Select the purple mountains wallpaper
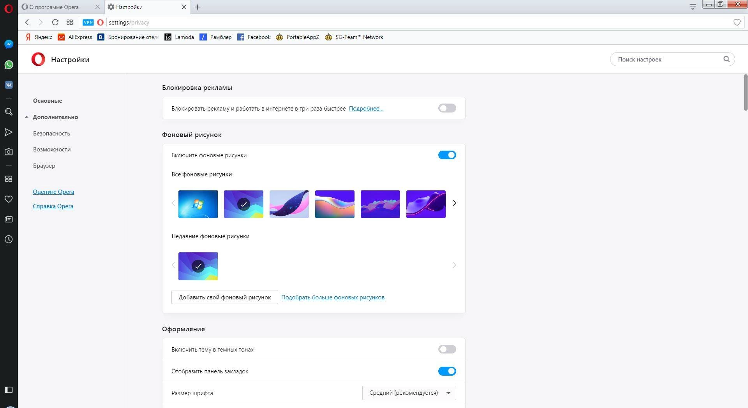Viewport: 748px width, 408px height. [380, 204]
